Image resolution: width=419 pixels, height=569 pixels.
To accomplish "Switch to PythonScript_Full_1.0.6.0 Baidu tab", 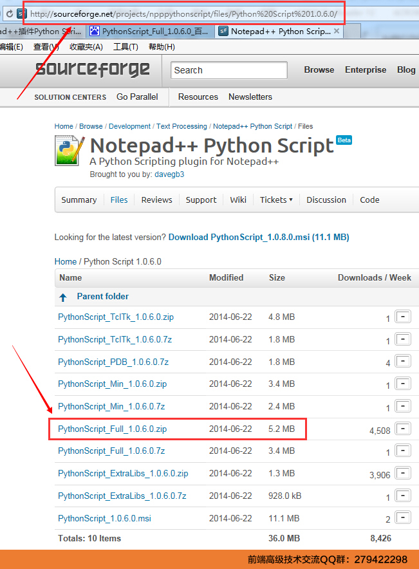I will pos(151,31).
